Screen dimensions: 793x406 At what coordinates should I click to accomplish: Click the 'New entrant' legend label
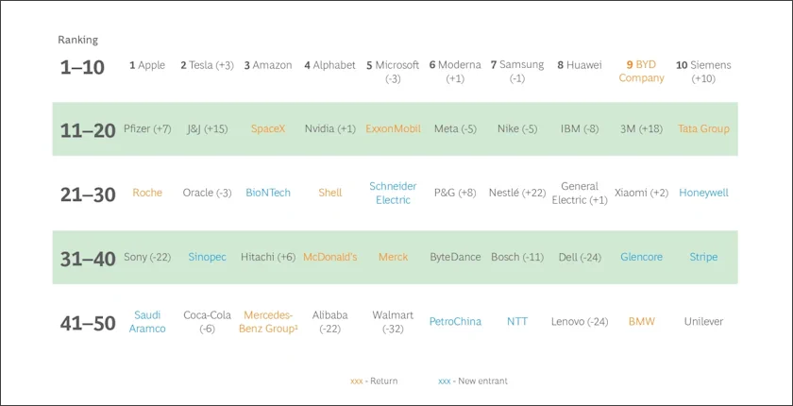[472, 381]
